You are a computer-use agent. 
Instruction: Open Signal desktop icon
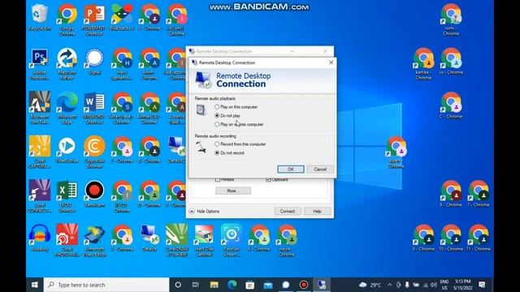tap(94, 62)
